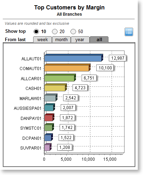Image resolution: width=143 pixels, height=175 pixels.
Task: Click the purple SUVPAR01 bar
Action: (48, 147)
